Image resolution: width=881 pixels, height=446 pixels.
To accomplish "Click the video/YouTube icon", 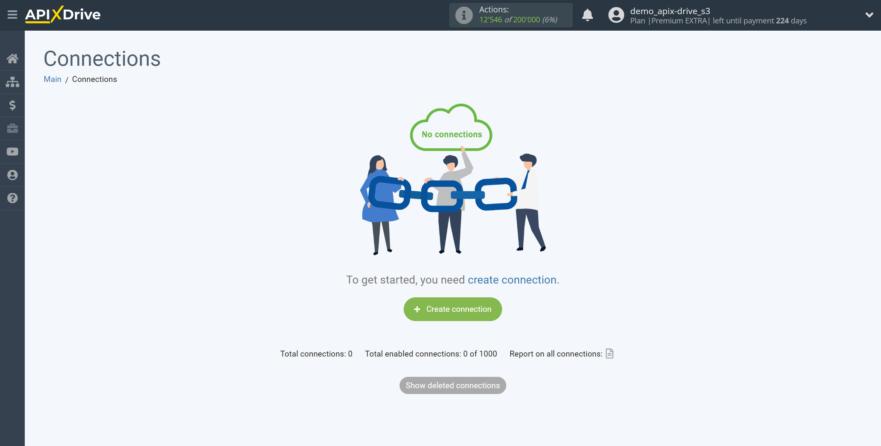I will click(x=12, y=151).
